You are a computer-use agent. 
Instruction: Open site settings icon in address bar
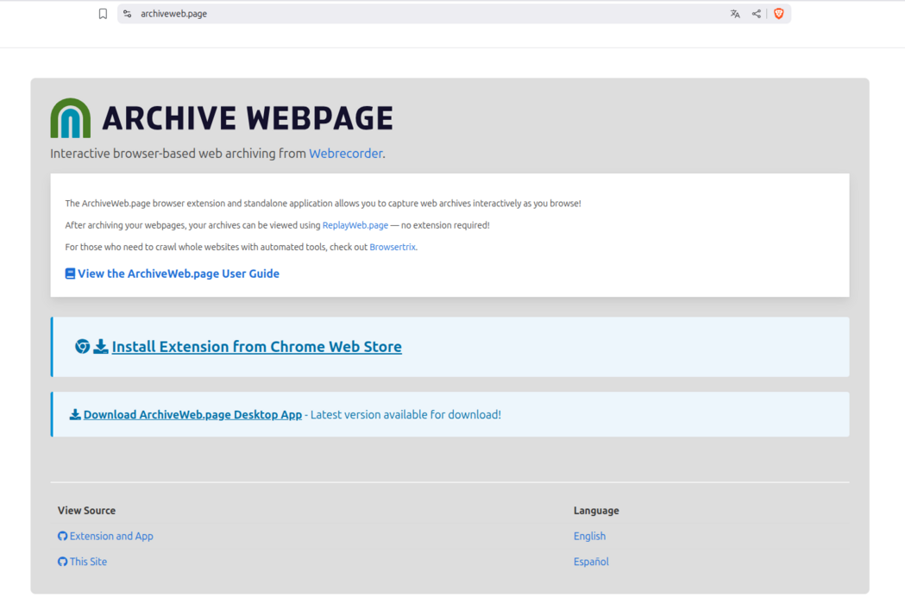(x=128, y=14)
